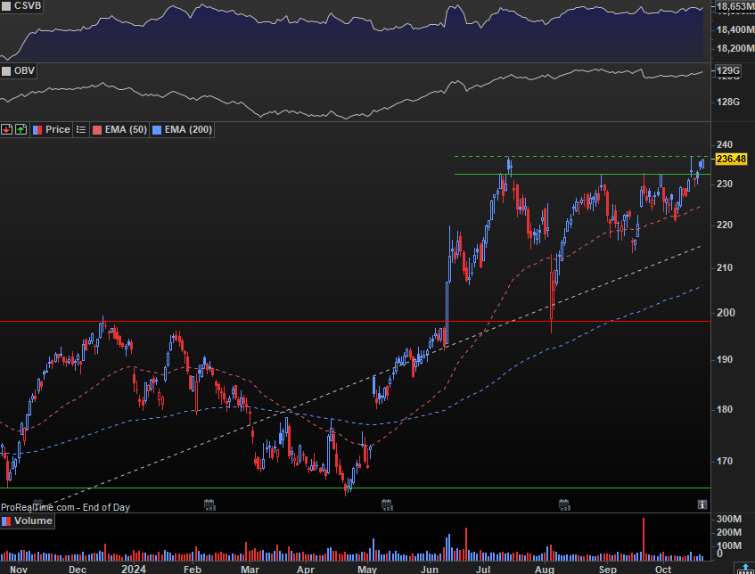Click the event marker icon between Feb and Mar
The width and height of the screenshot is (755, 574).
click(209, 504)
